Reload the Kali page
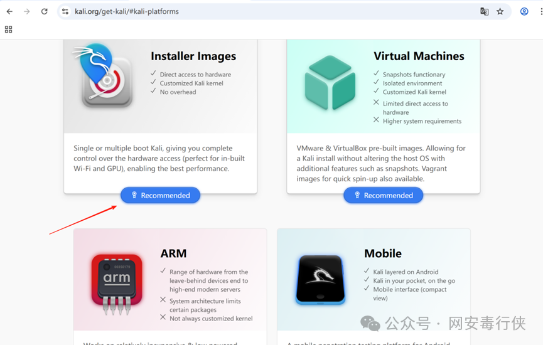The image size is (543, 345). click(45, 11)
